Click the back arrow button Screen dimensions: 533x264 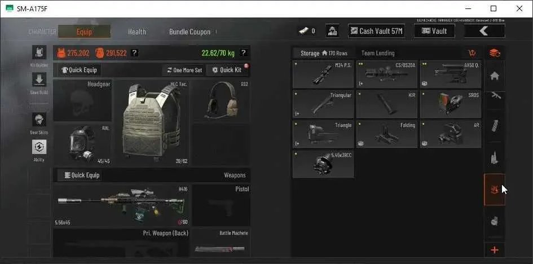[x=484, y=31]
